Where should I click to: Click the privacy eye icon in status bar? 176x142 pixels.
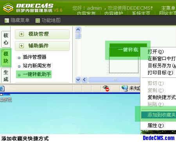(x=106, y=88)
